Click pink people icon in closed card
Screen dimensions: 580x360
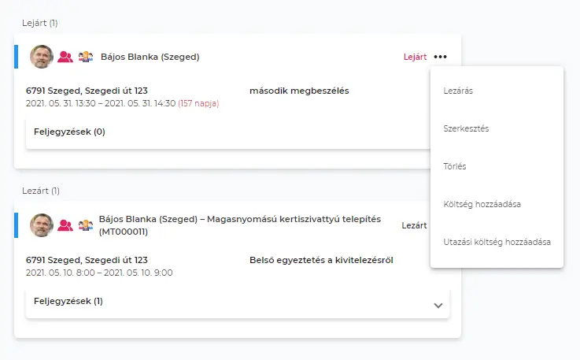65,225
